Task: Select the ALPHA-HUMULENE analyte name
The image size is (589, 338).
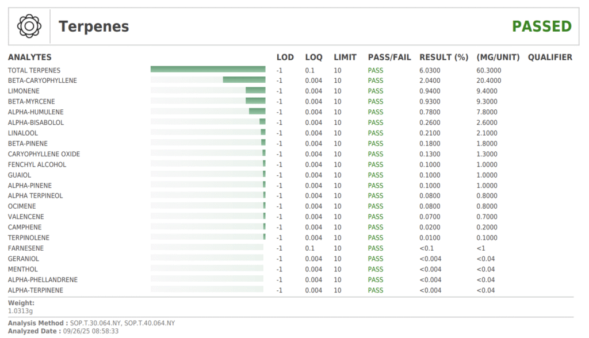Action: (36, 112)
